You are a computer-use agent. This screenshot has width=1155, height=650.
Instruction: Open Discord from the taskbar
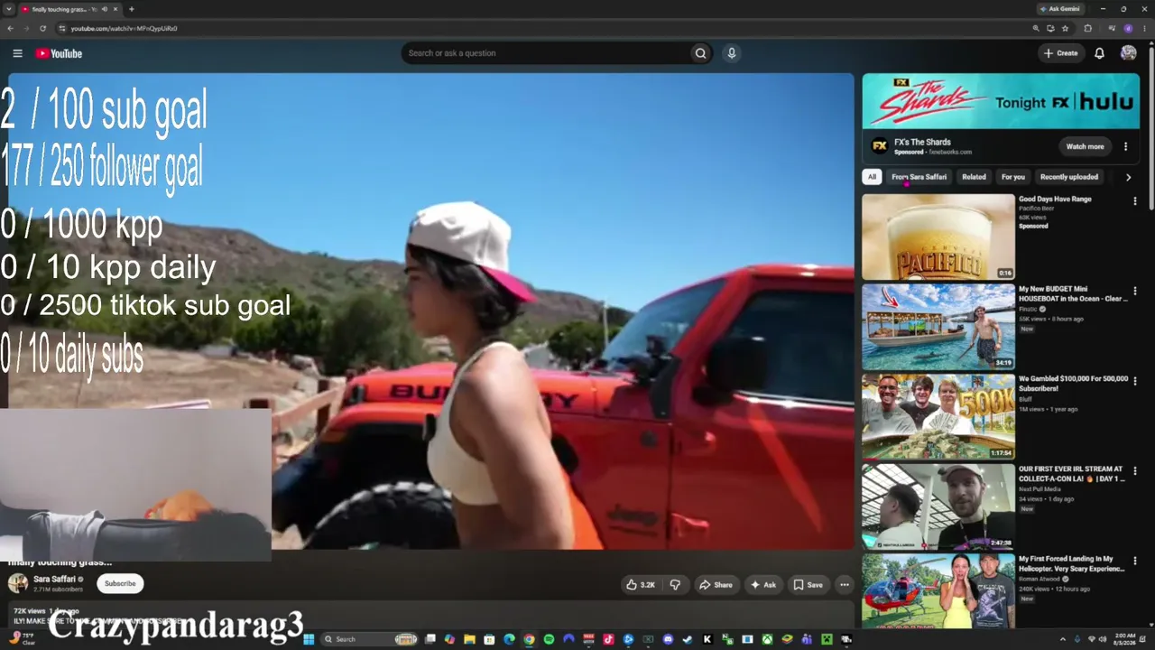[x=668, y=639]
